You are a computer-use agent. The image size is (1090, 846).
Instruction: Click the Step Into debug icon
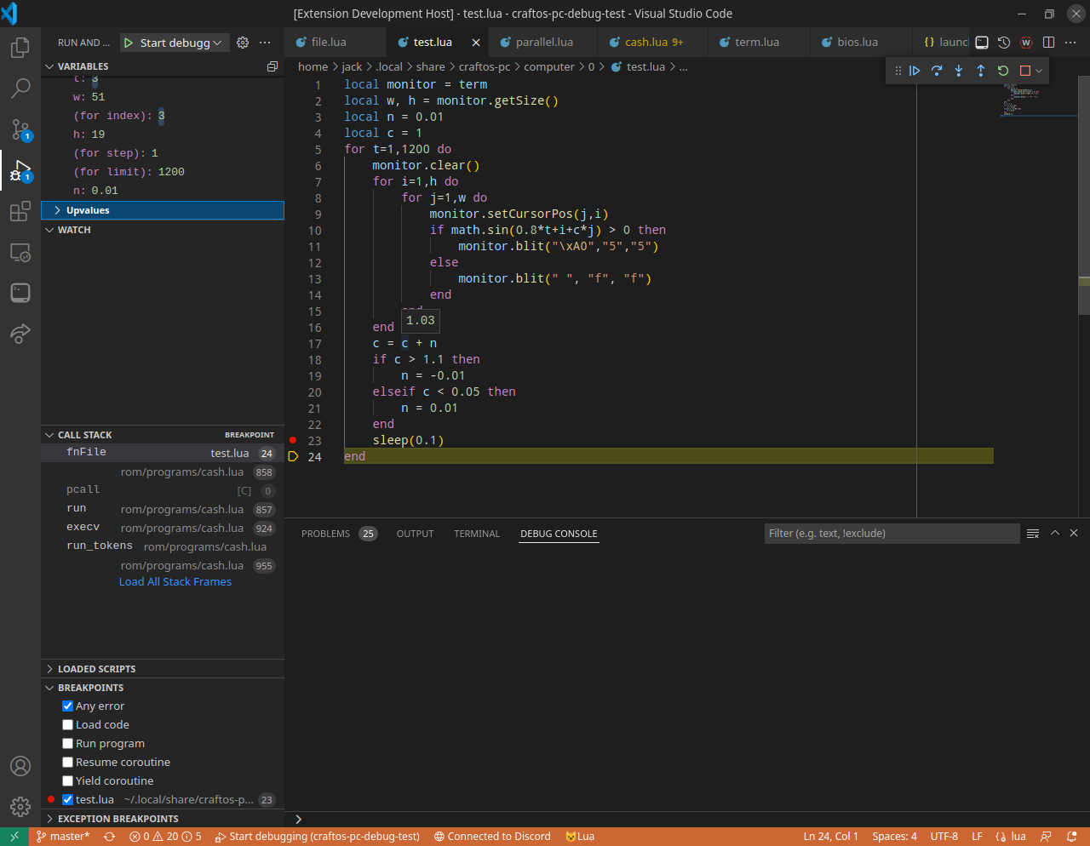pos(959,71)
